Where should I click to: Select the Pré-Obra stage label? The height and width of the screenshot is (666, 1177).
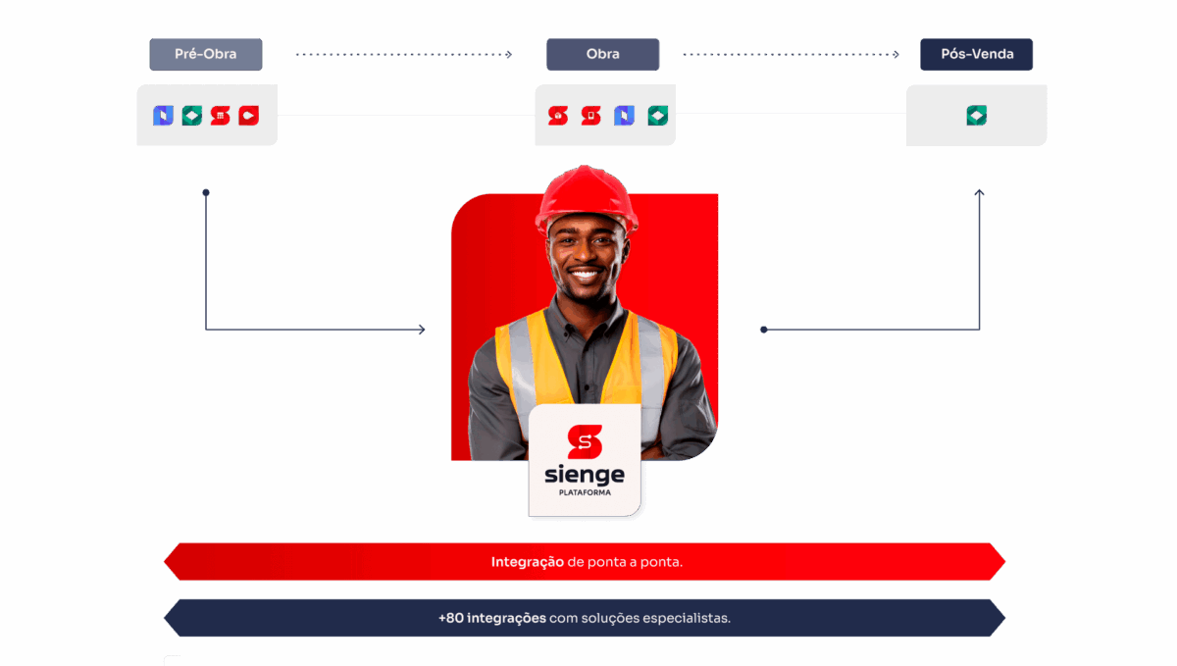206,54
